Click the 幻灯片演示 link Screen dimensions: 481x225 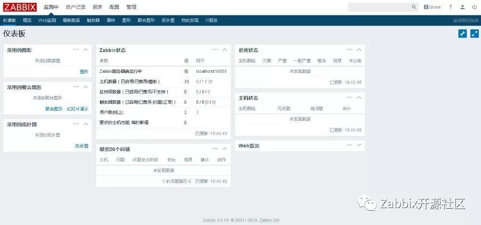pyautogui.click(x=77, y=109)
